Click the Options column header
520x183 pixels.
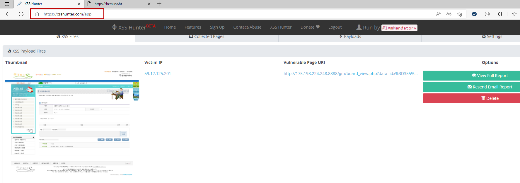pyautogui.click(x=490, y=62)
